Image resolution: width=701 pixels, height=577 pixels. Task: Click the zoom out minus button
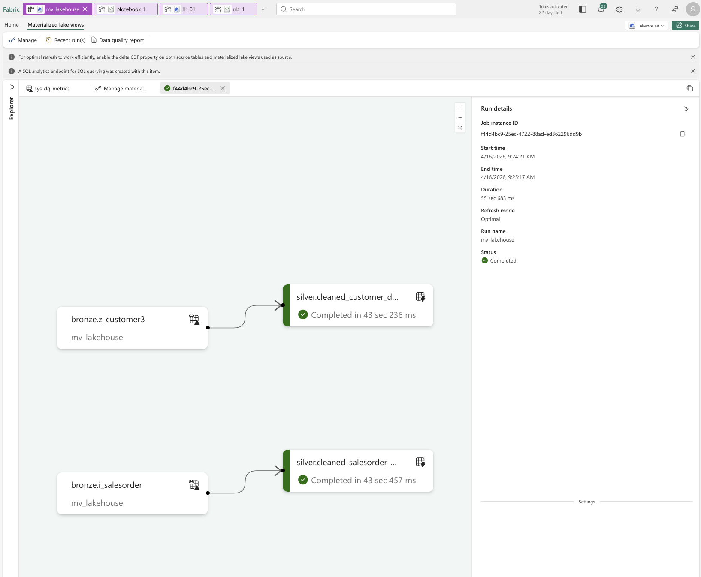click(460, 118)
